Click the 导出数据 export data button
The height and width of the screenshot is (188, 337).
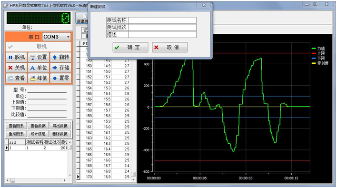pyautogui.click(x=60, y=126)
